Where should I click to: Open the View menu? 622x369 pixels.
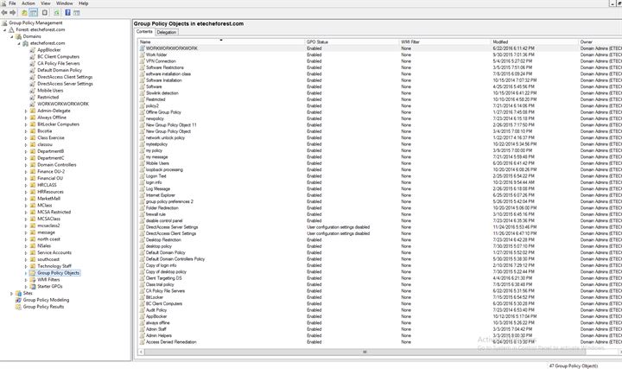(x=46, y=3)
